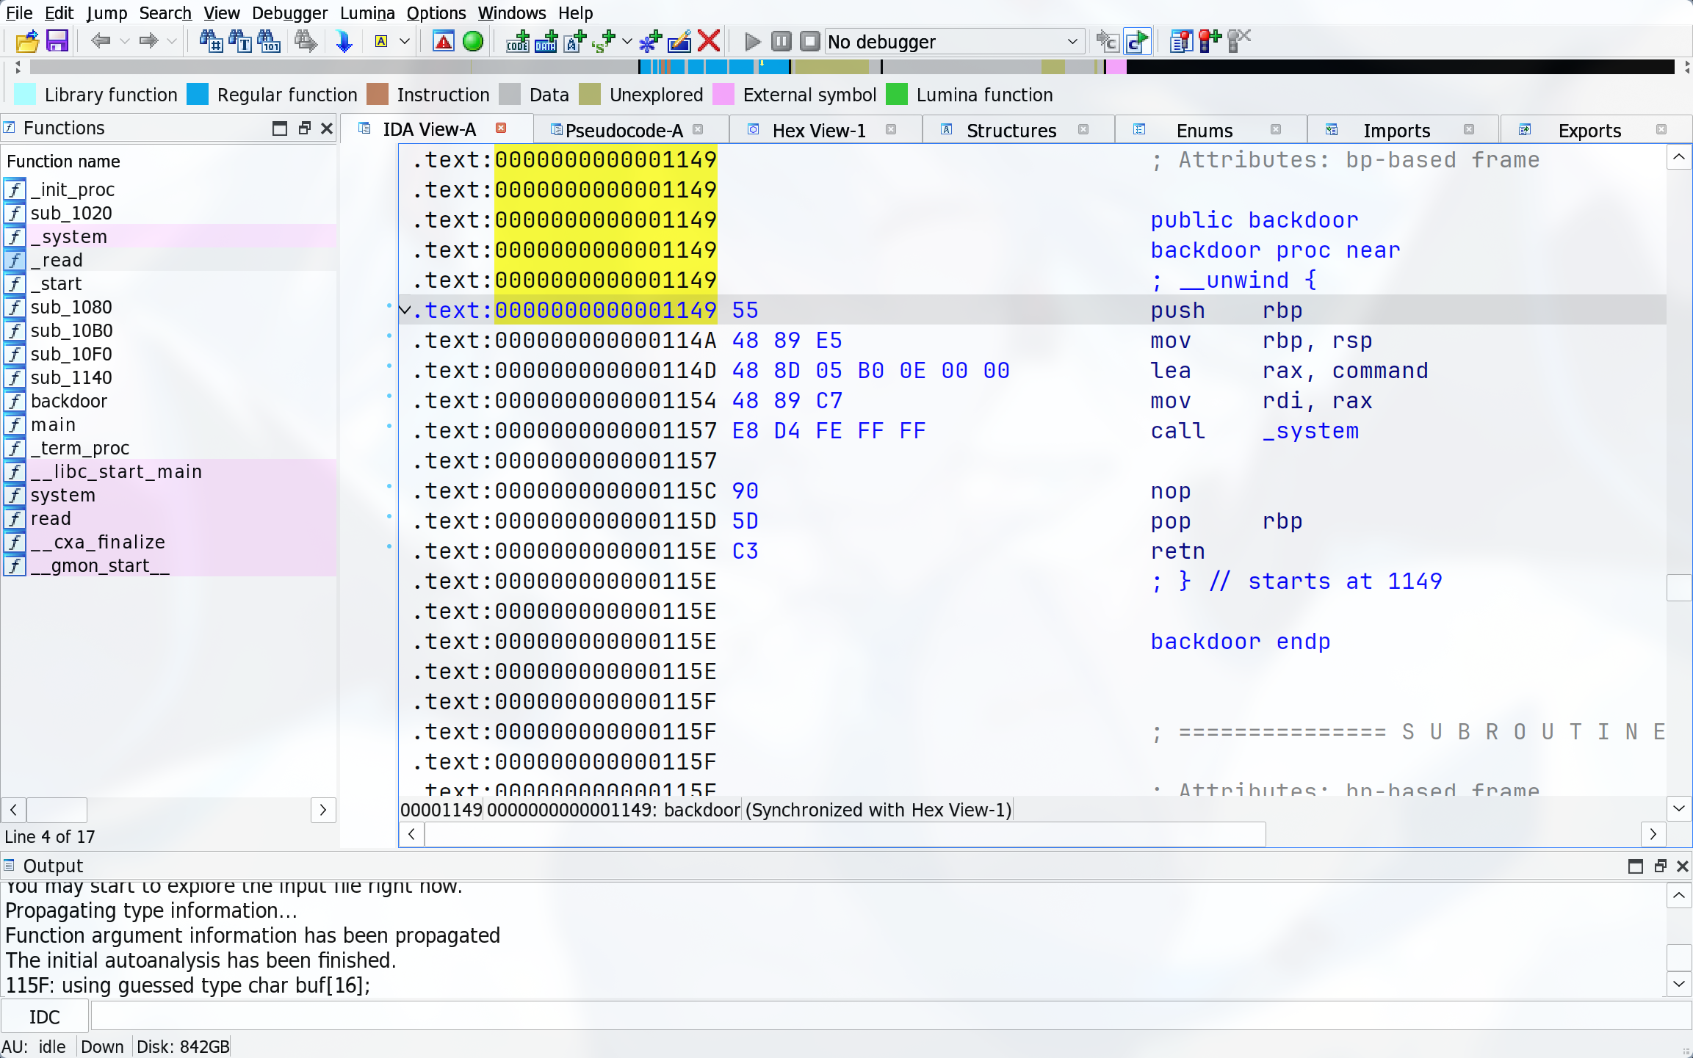This screenshot has height=1058, width=1693.
Task: Click the save database floppy icon
Action: click(x=57, y=41)
